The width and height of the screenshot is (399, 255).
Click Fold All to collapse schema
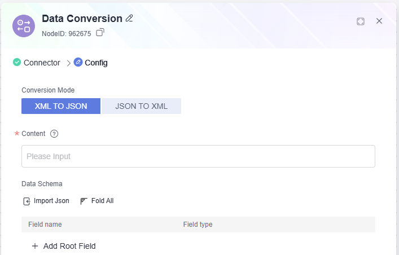coord(97,201)
